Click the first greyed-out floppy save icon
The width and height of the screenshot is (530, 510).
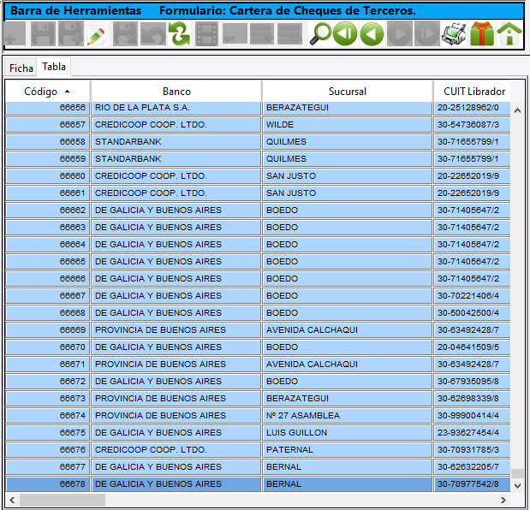point(43,33)
